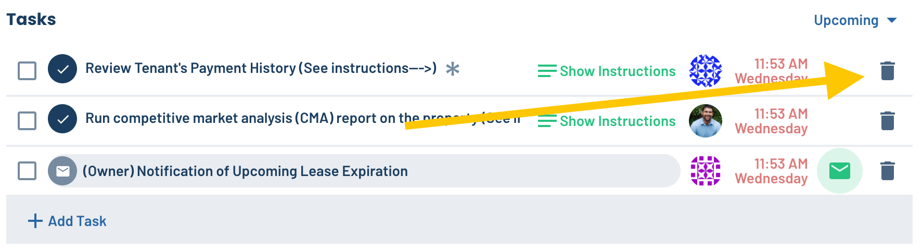Delete the competitive market analysis task
922x251 pixels.
point(887,121)
